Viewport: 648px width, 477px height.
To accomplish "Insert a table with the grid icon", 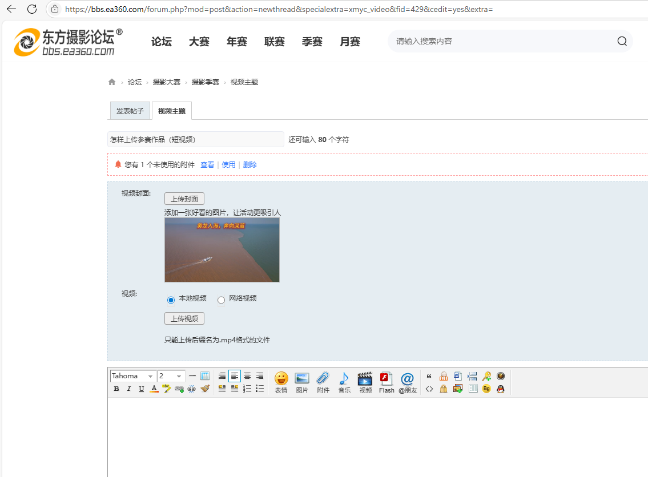I will coord(205,376).
